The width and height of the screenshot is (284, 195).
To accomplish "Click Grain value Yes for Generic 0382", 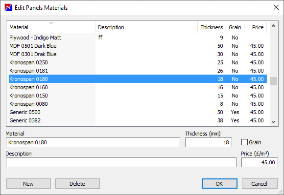I will pyautogui.click(x=235, y=120).
